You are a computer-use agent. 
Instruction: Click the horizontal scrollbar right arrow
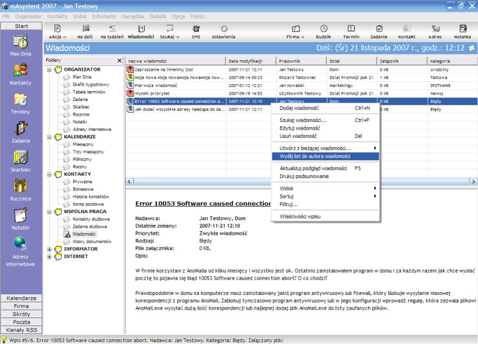(473, 182)
